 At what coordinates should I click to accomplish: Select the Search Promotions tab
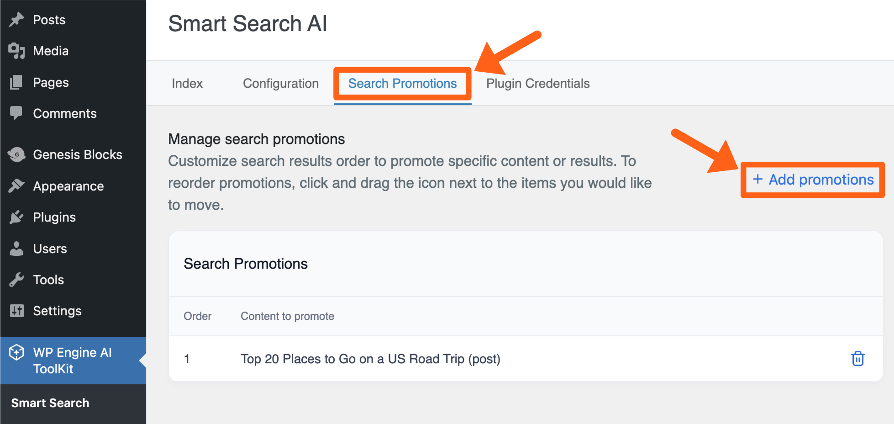pyautogui.click(x=402, y=84)
